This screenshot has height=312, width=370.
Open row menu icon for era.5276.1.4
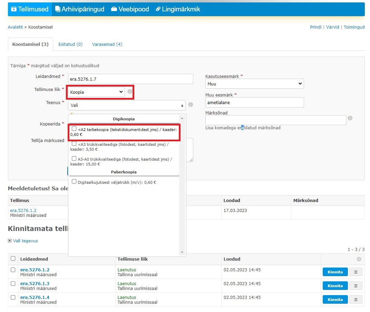tap(356, 300)
